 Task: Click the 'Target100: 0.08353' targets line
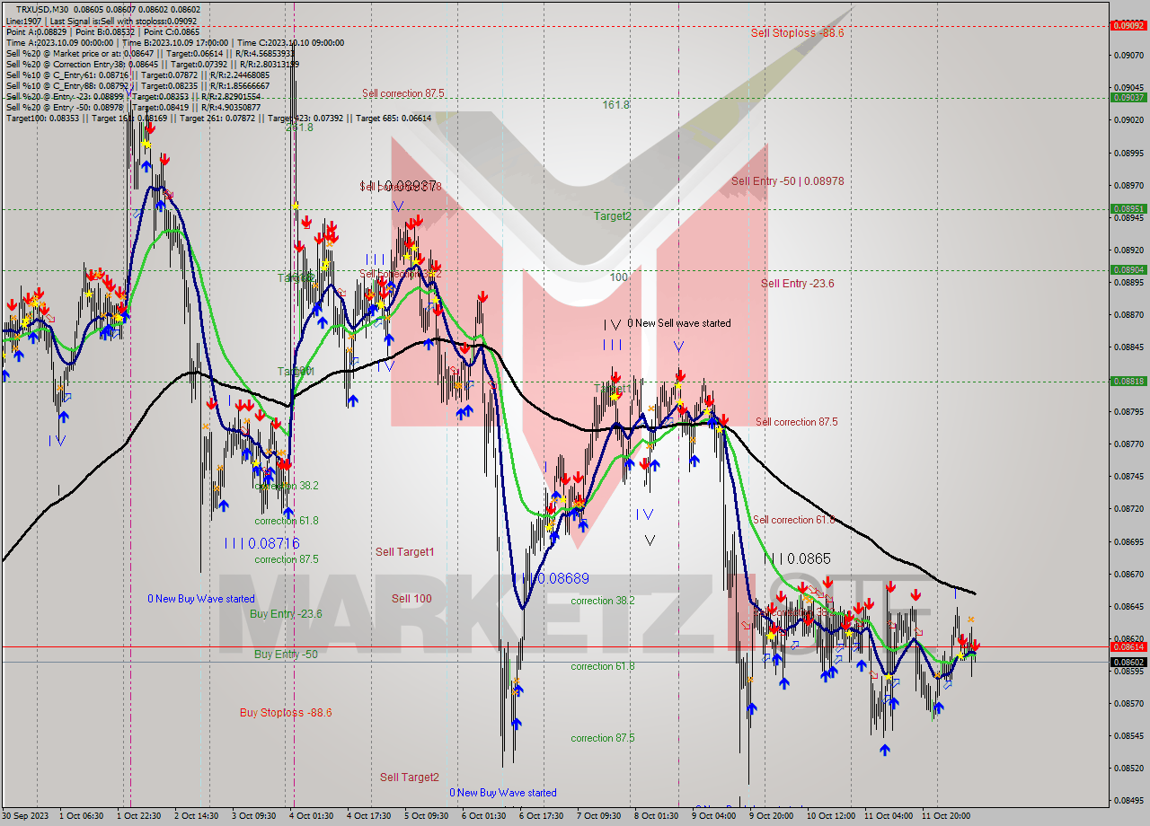click(x=218, y=118)
